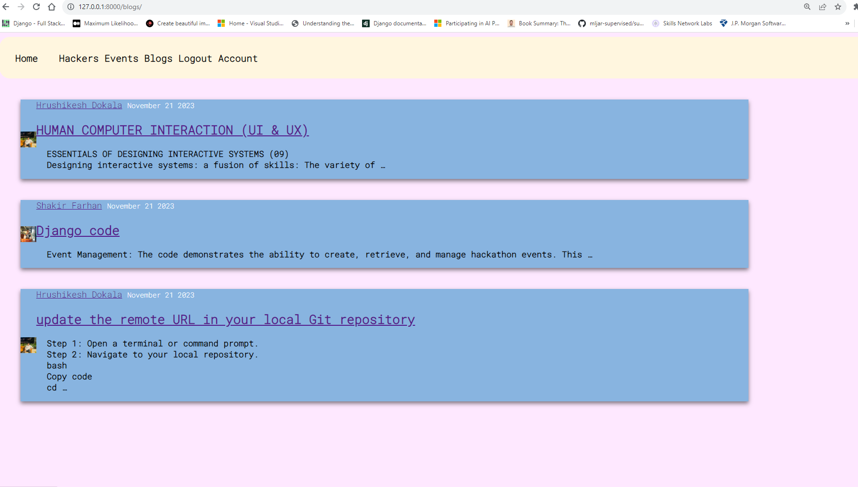Open Events nav menu item

point(121,58)
